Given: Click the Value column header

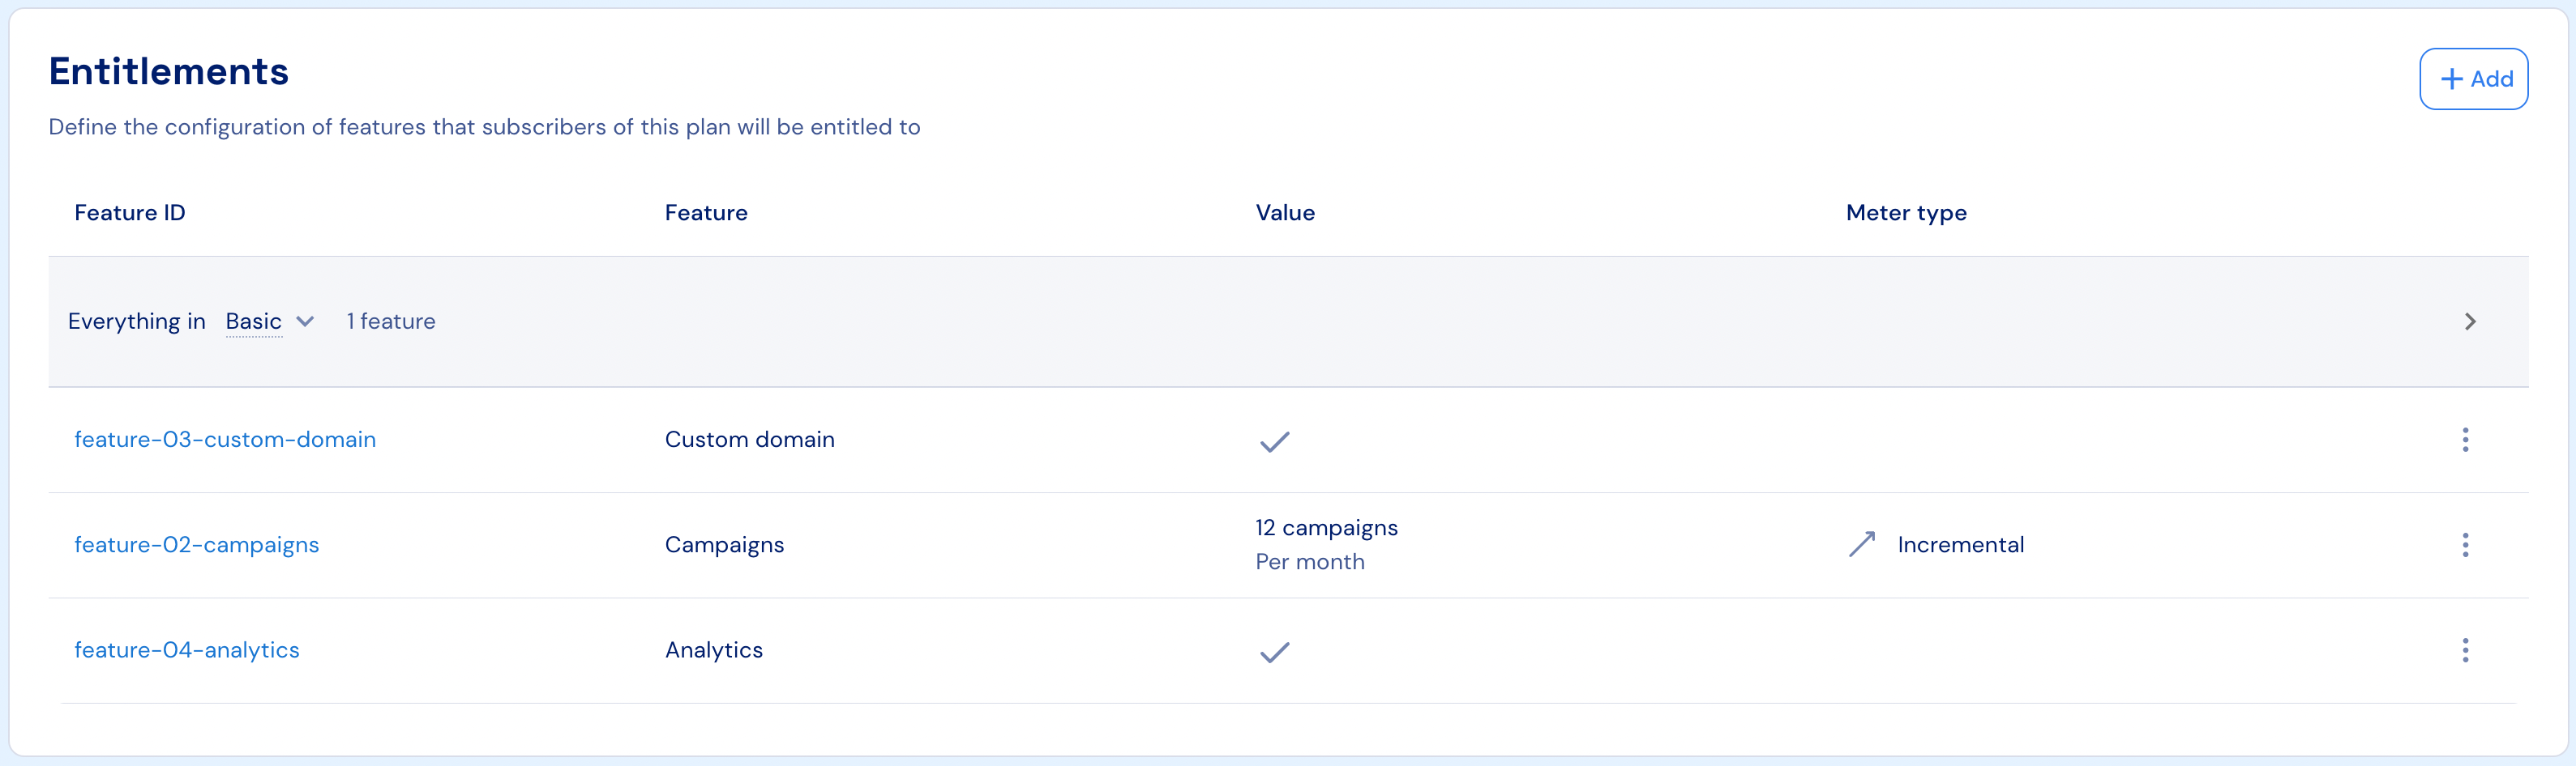Looking at the screenshot, I should [x=1285, y=213].
